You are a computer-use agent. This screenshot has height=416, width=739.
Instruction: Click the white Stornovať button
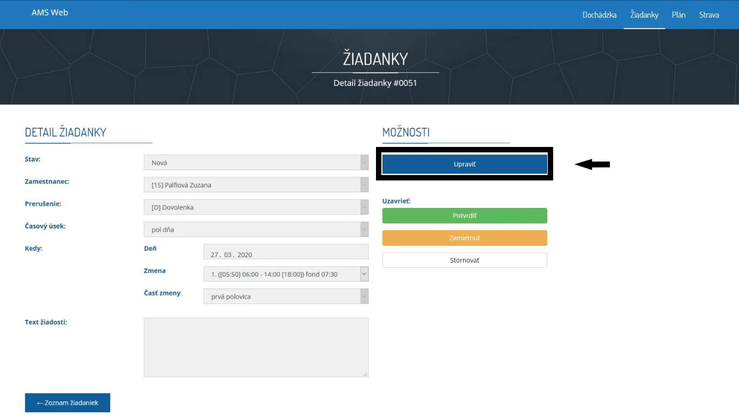(465, 260)
